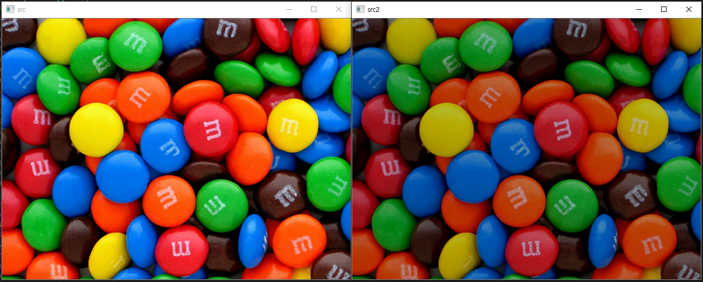Click the app icon in the src2 window title bar
Image resolution: width=703 pixels, height=282 pixels.
tap(360, 9)
